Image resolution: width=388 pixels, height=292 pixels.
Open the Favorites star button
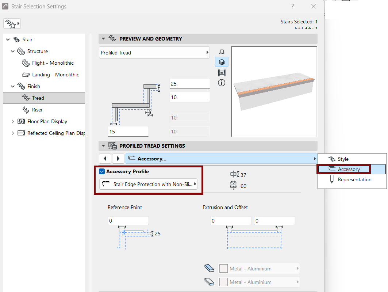pos(12,24)
